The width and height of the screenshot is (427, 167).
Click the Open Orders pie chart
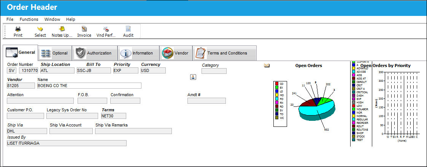click(316, 106)
